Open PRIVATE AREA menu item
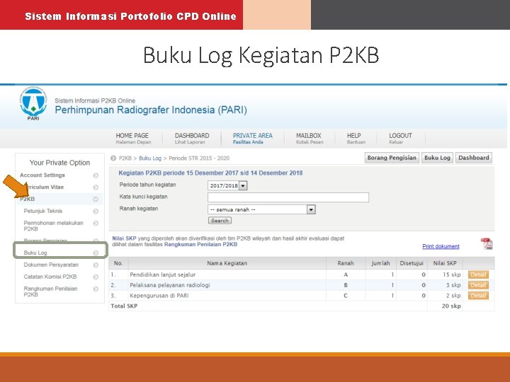510x382 pixels. pos(252,138)
